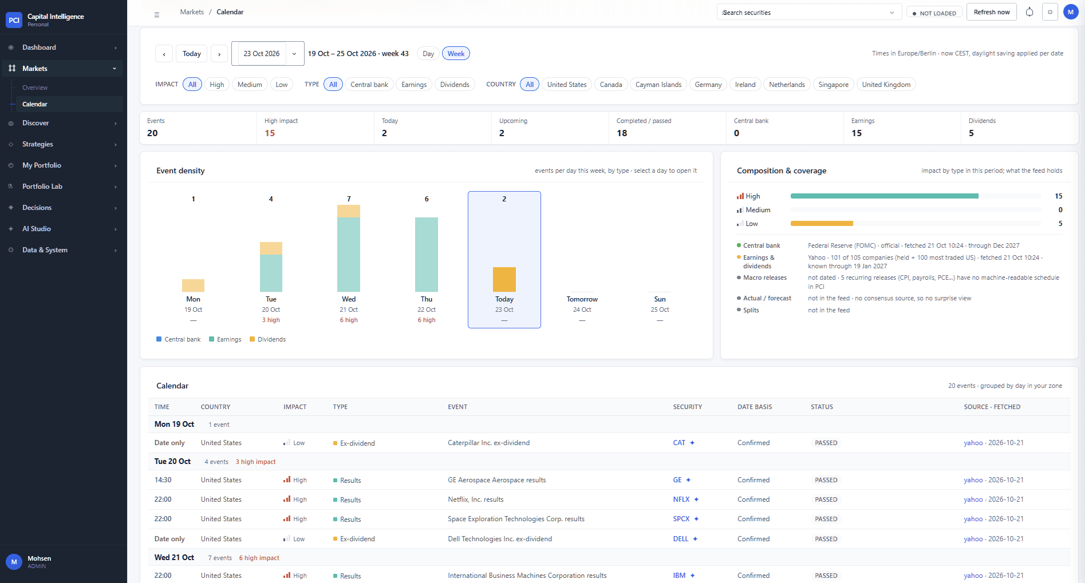Open yahoo source link for Caterpillar row
The height and width of the screenshot is (583, 1085).
(x=973, y=443)
